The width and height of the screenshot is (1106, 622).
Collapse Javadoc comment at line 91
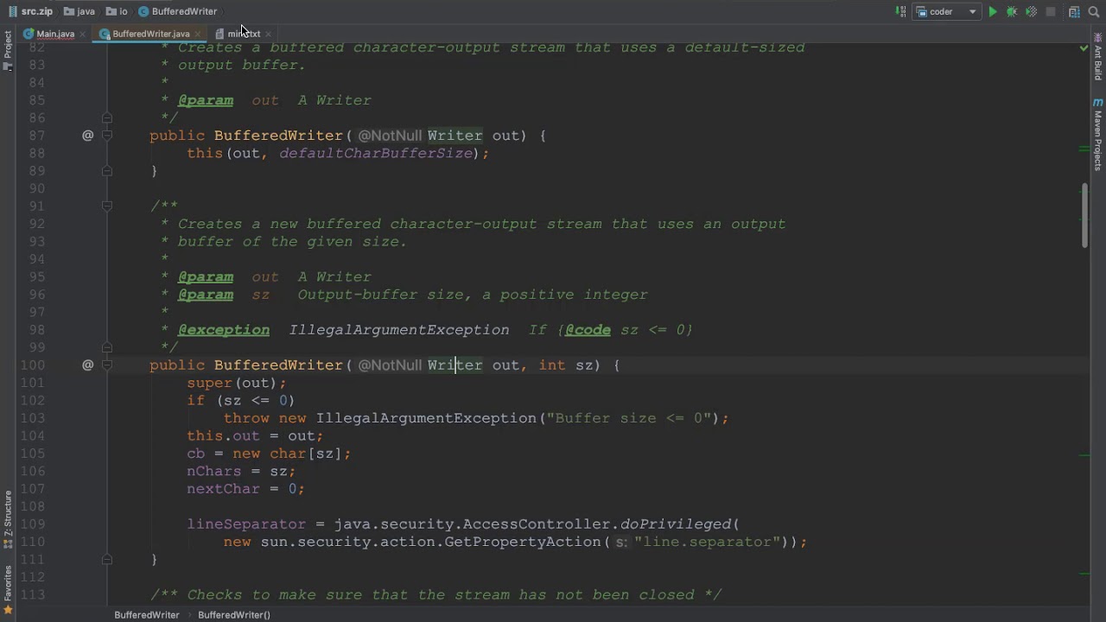pyautogui.click(x=107, y=206)
